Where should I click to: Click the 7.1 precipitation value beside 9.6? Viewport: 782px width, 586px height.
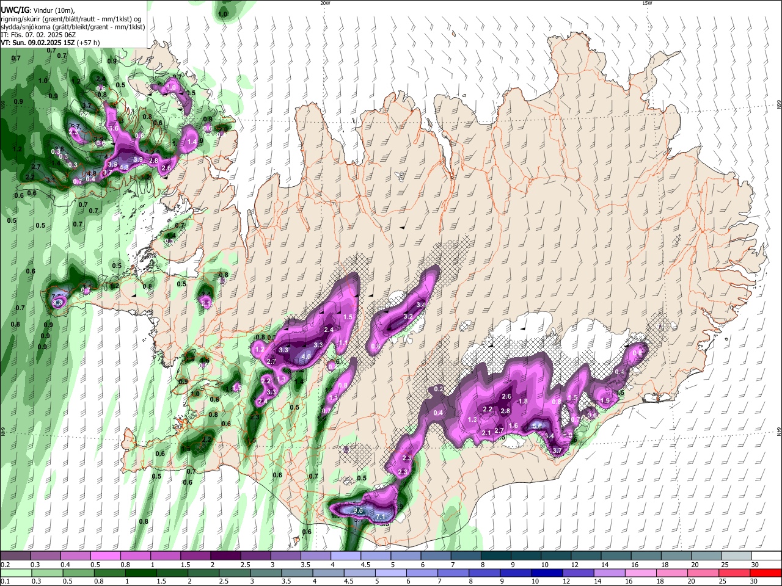point(381,517)
